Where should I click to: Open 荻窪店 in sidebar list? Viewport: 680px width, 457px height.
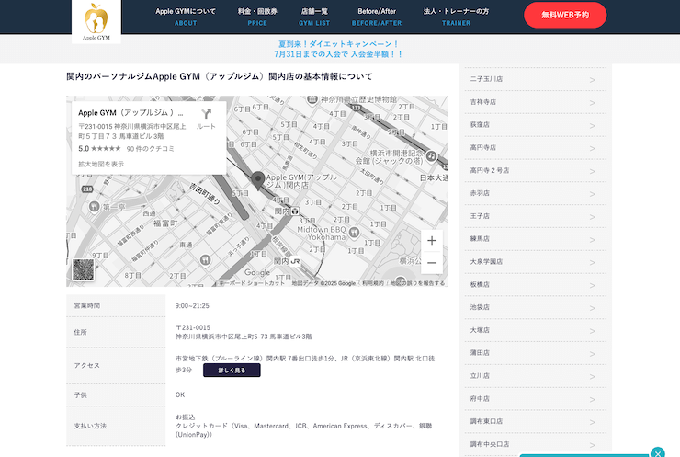(536, 124)
